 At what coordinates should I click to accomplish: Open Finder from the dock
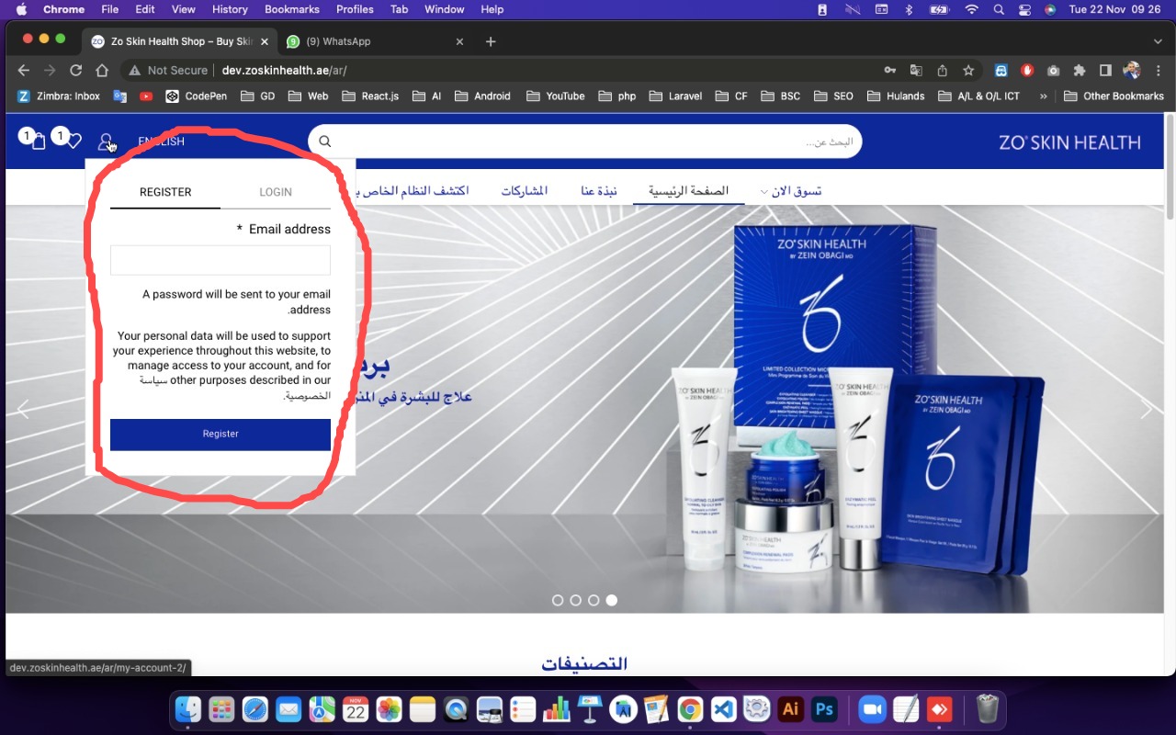tap(188, 709)
